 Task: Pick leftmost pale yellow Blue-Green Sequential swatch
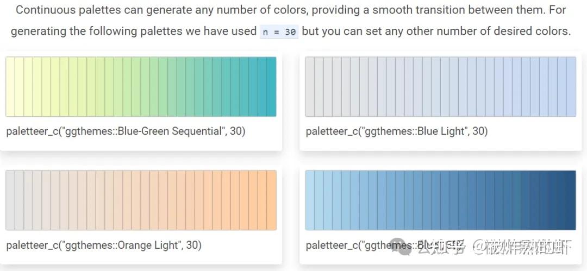coord(10,86)
